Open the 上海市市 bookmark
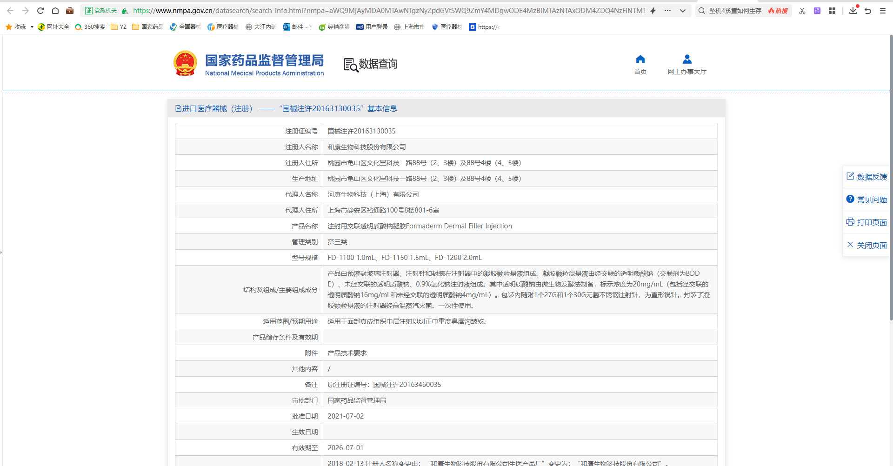 tap(409, 27)
